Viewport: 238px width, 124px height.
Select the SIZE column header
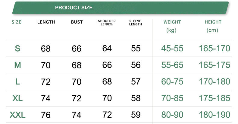coord(16,22)
